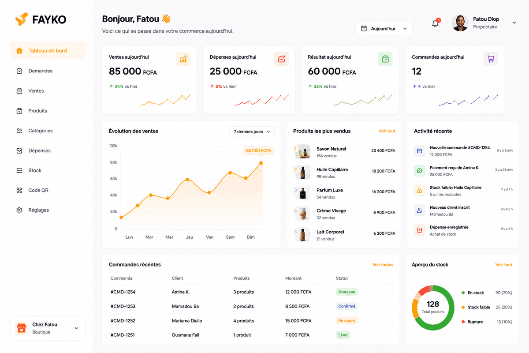Click the Chez Fatou shop icon

[21, 328]
